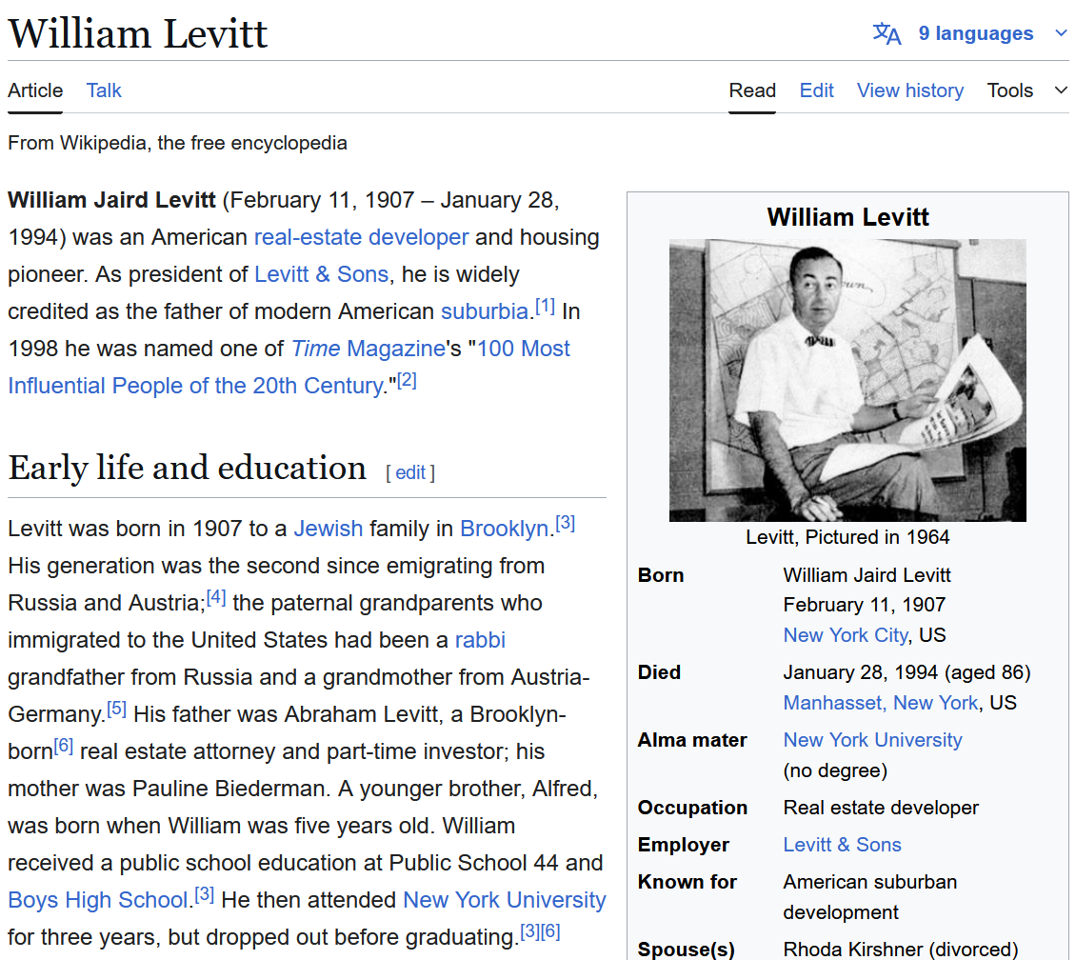Open Levitt & Sons link in Employer row
The height and width of the screenshot is (960, 1076).
(842, 845)
